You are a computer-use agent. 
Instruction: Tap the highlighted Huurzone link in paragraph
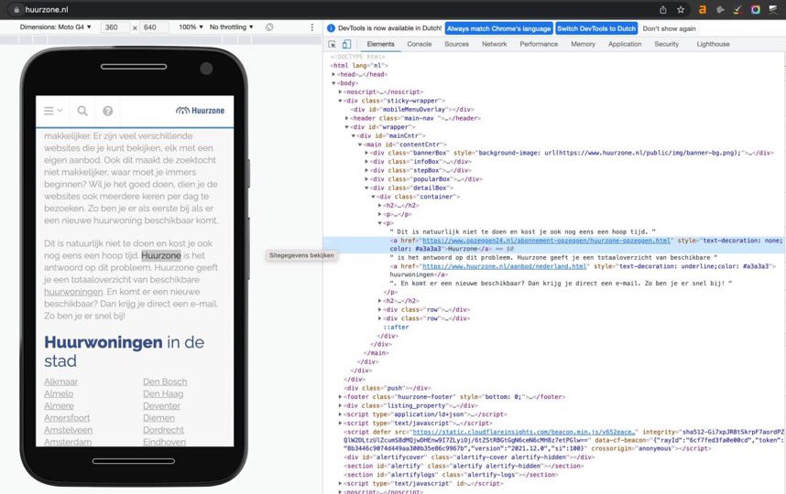(161, 255)
